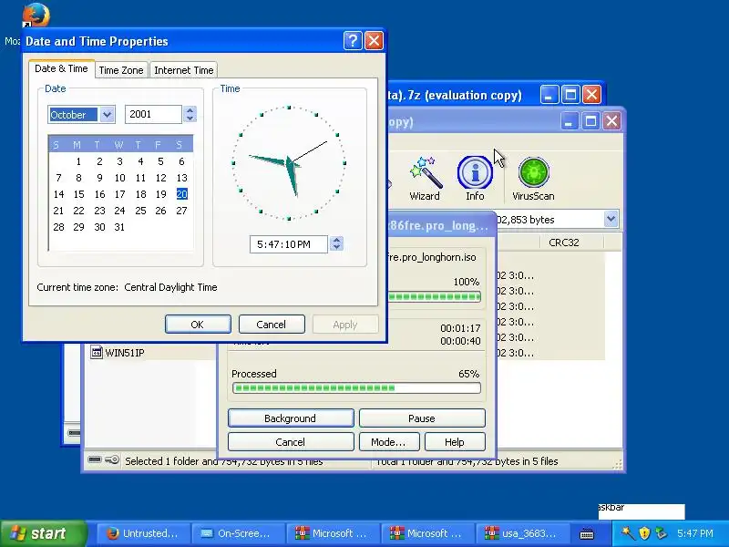Select October 24 in the calendar
Image resolution: width=729 pixels, height=547 pixels.
click(119, 211)
